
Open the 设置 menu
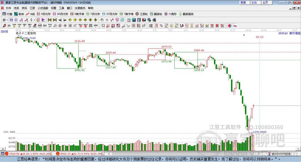pos(53,8)
